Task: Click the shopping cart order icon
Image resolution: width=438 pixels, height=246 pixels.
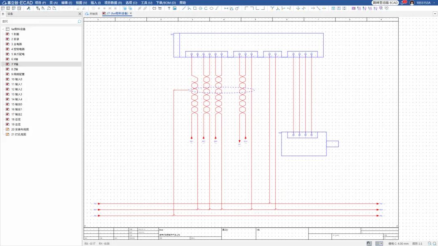Action: point(159,8)
